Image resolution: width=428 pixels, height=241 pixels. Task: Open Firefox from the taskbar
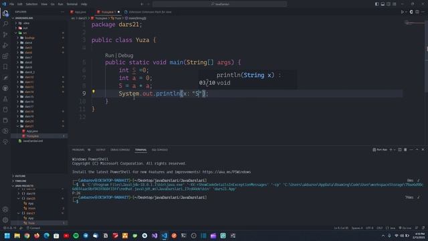37,236
